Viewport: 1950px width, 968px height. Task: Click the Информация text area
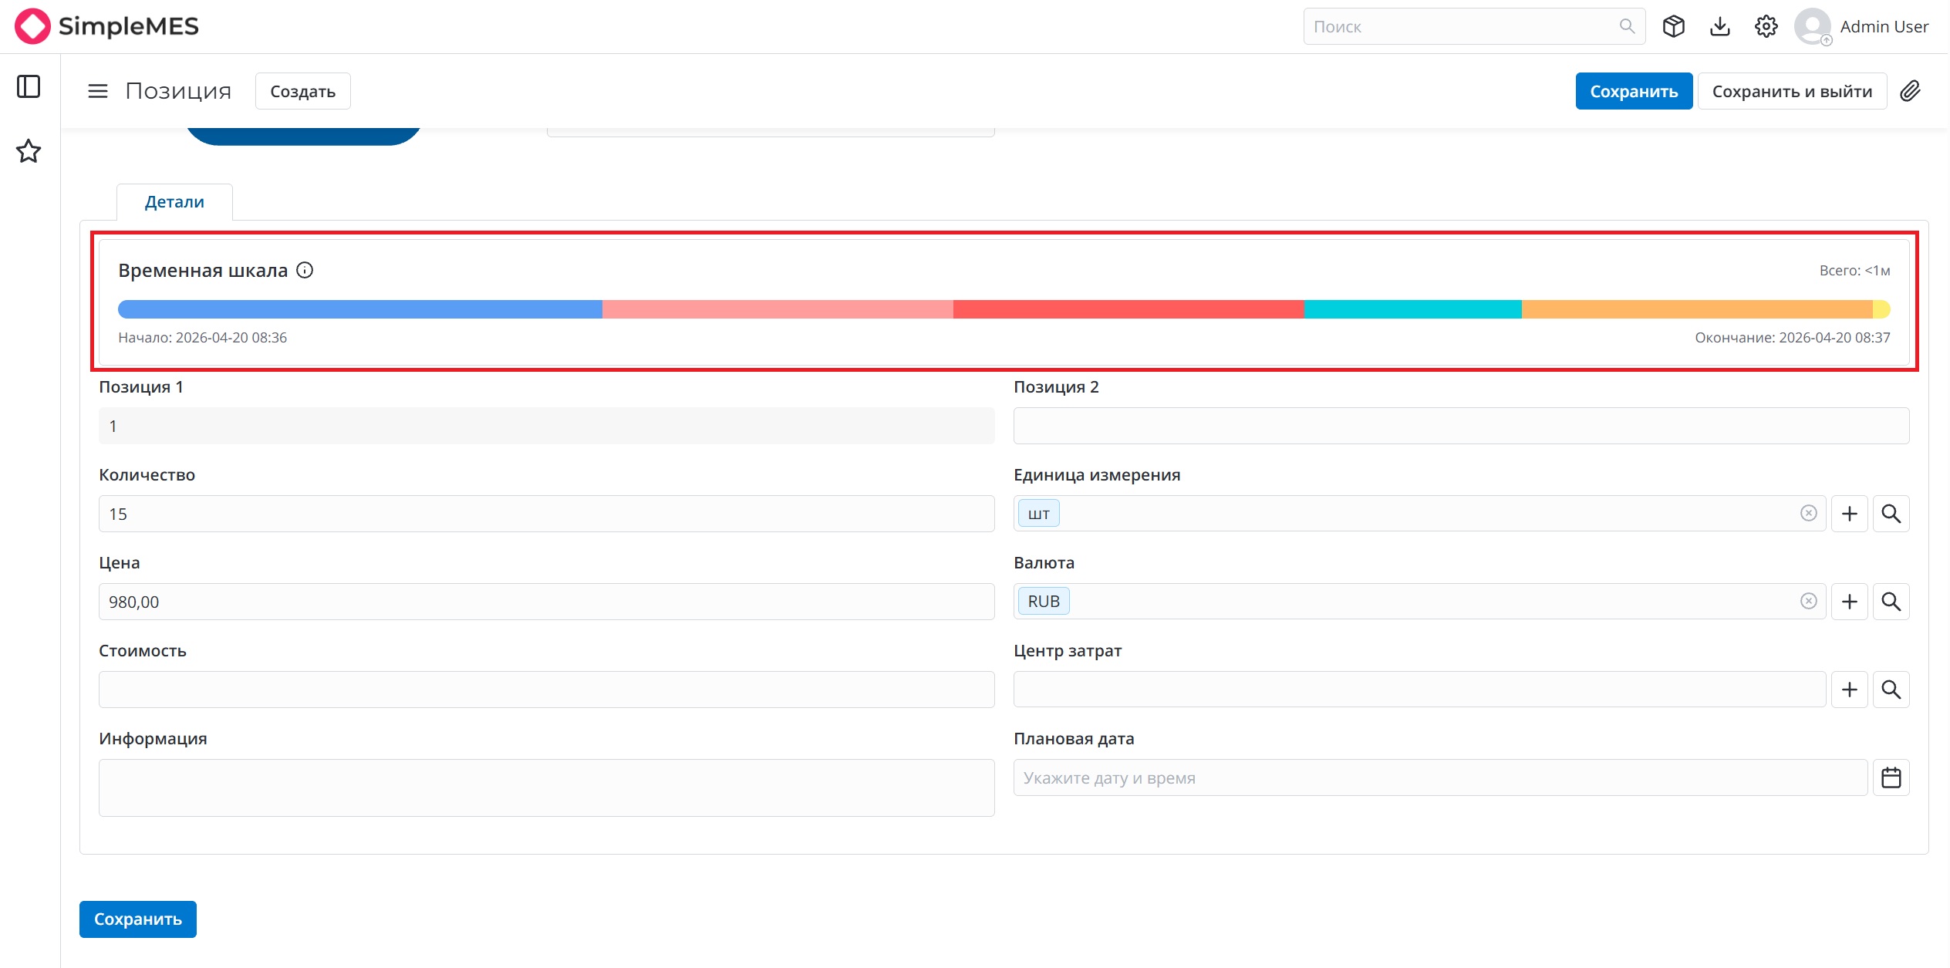point(547,788)
